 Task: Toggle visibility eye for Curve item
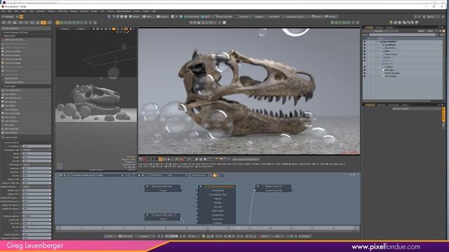tap(365, 57)
